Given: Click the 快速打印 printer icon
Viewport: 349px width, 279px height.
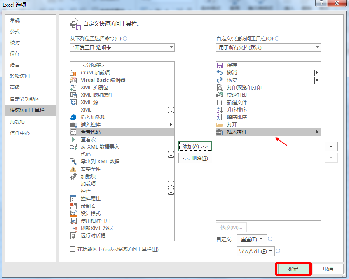Looking at the screenshot, I should (220, 95).
